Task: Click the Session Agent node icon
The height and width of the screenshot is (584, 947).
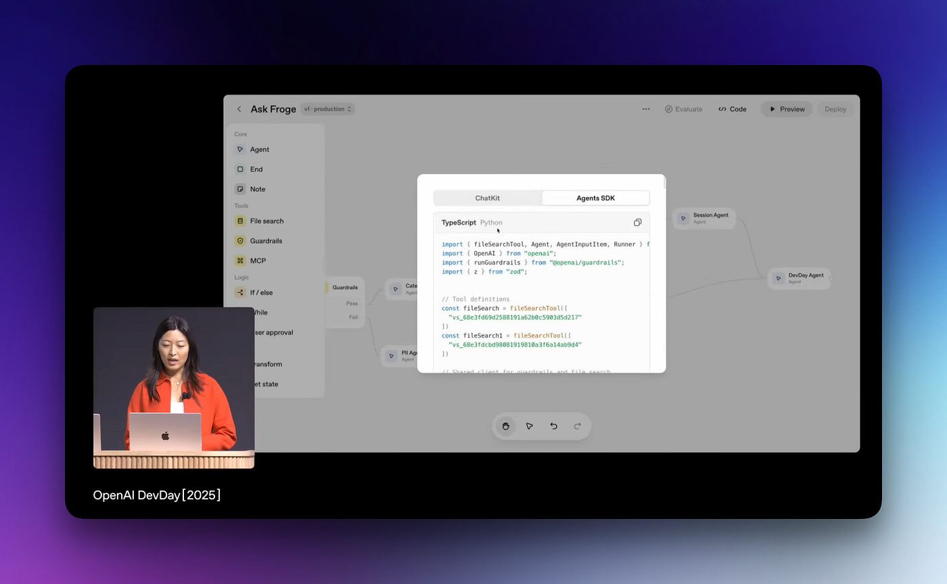Action: click(683, 218)
